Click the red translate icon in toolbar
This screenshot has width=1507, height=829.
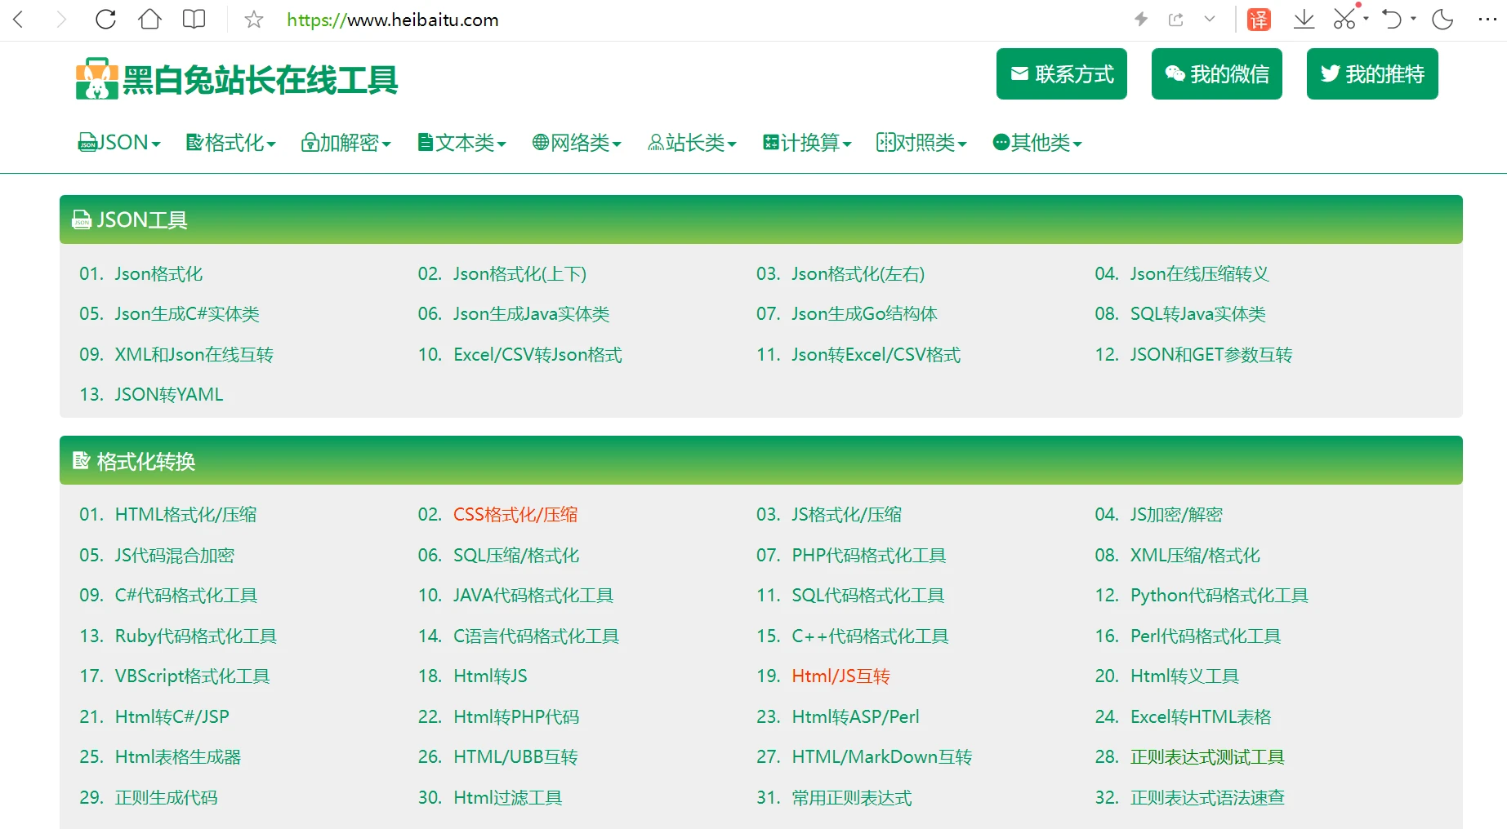click(x=1259, y=20)
